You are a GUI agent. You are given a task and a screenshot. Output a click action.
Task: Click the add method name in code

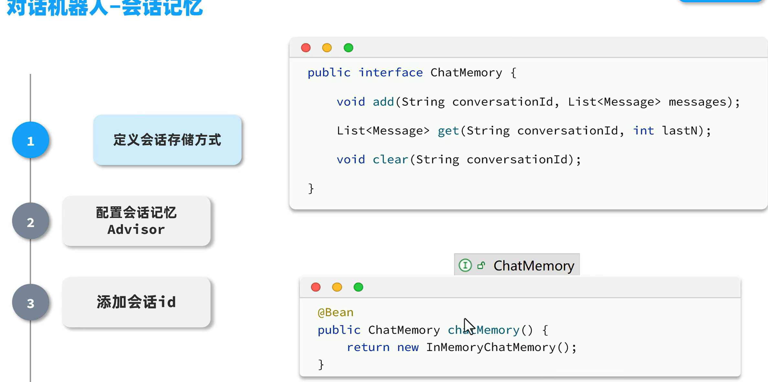pos(383,102)
